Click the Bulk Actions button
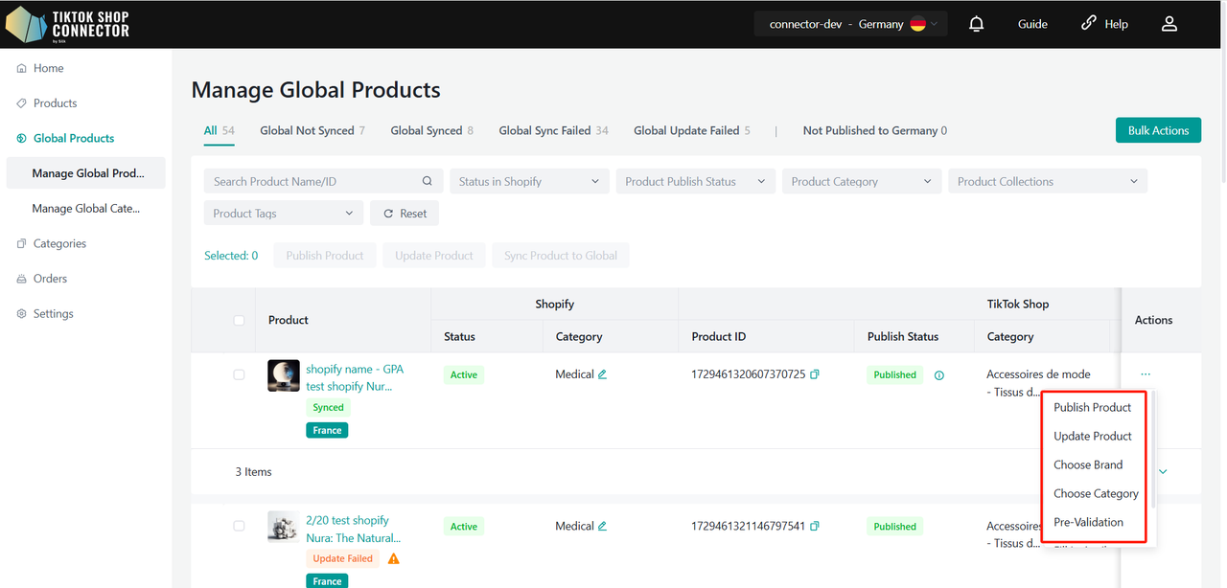The width and height of the screenshot is (1227, 588). (x=1157, y=130)
